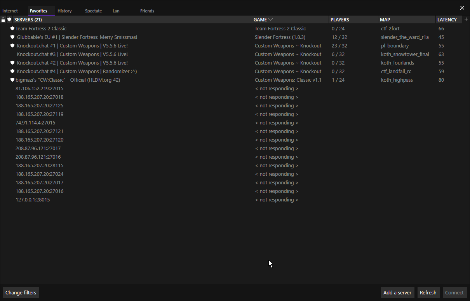Click the Refresh button
The height and width of the screenshot is (301, 470).
click(428, 292)
